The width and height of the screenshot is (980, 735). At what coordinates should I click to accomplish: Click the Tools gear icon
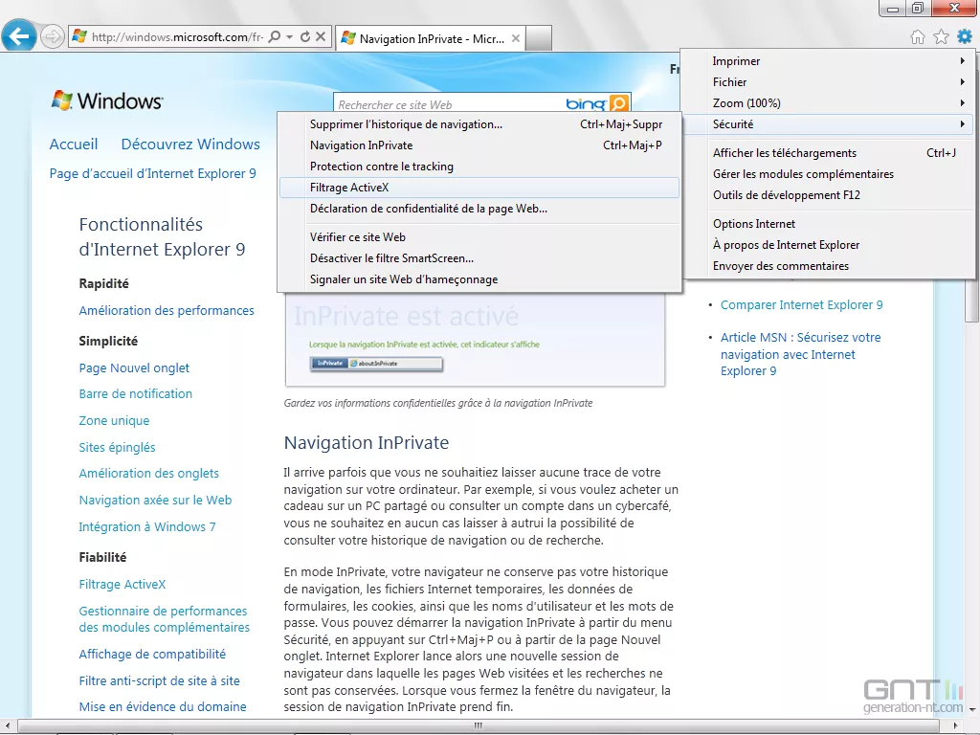(965, 37)
